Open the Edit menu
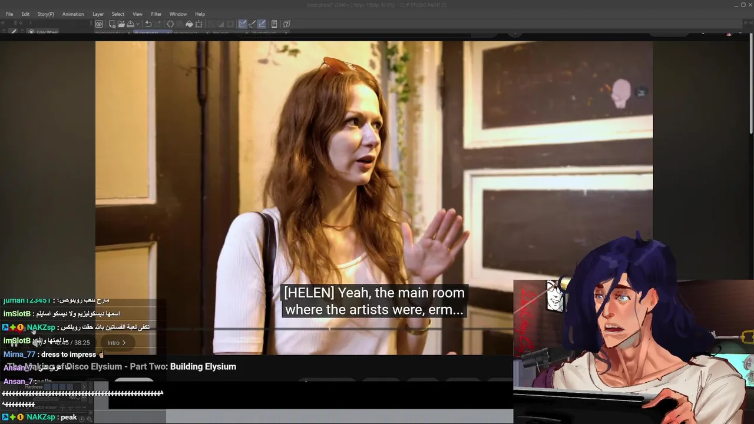 tap(25, 14)
